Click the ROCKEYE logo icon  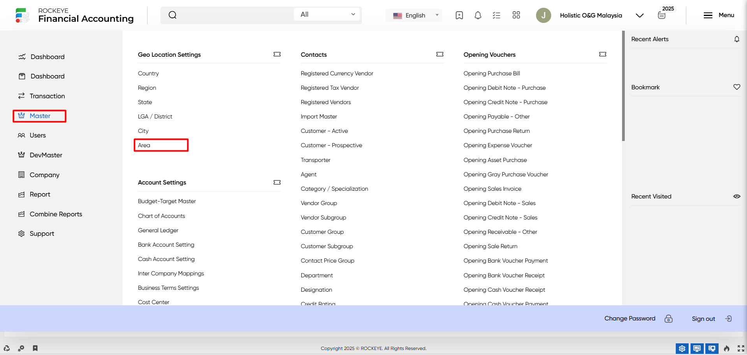point(22,15)
